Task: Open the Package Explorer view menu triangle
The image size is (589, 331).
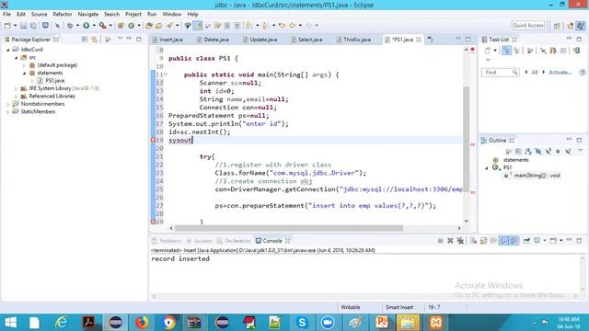Action: [x=121, y=39]
